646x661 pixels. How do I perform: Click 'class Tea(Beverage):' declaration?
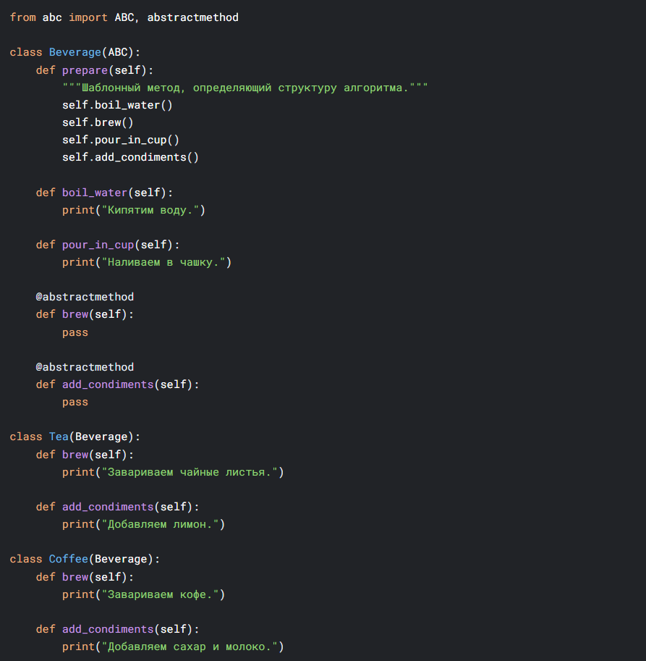click(75, 437)
